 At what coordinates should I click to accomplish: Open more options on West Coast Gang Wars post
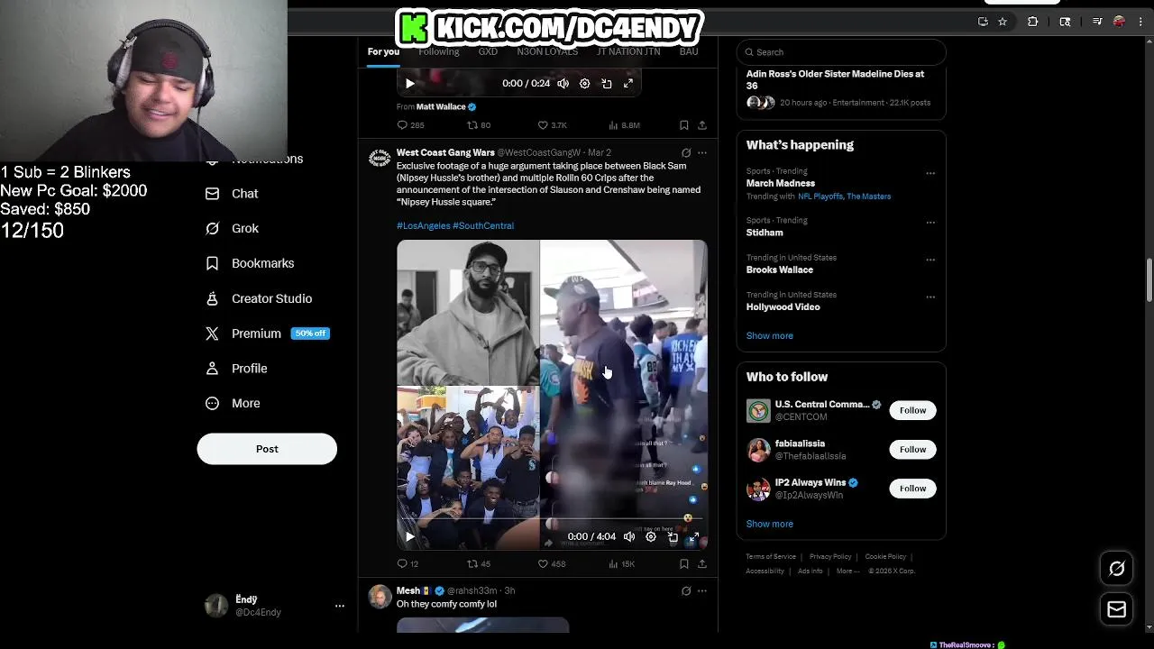(x=702, y=153)
